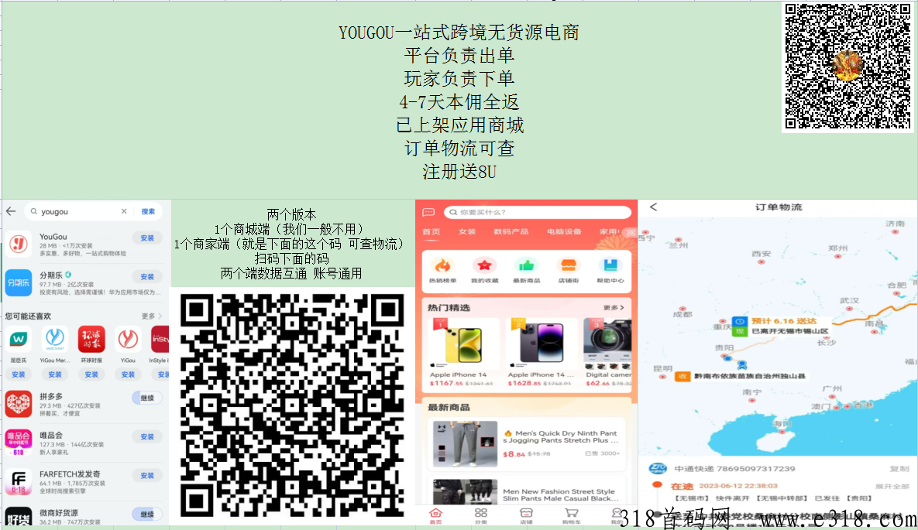Screen dimensions: 918x530
Task: Tap the 购物车 cart bottom nav icon
Action: [572, 515]
